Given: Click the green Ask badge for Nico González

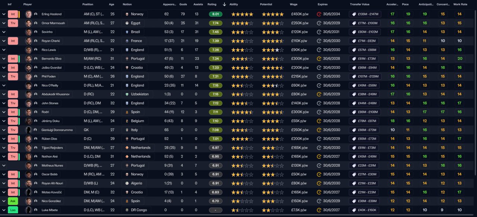Looking at the screenshot, I should (13, 201).
